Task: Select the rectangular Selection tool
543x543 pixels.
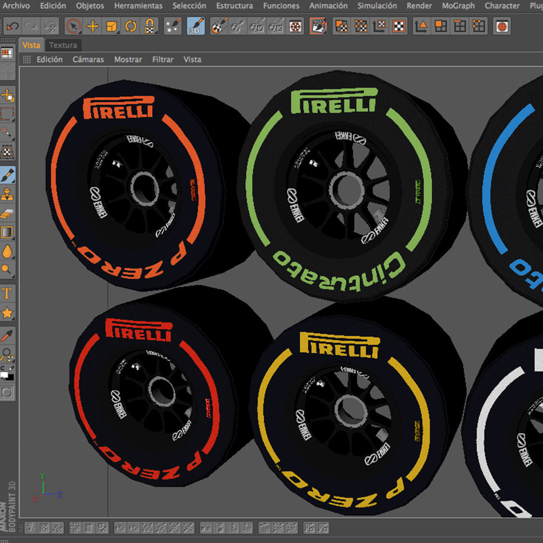Action: (7, 114)
